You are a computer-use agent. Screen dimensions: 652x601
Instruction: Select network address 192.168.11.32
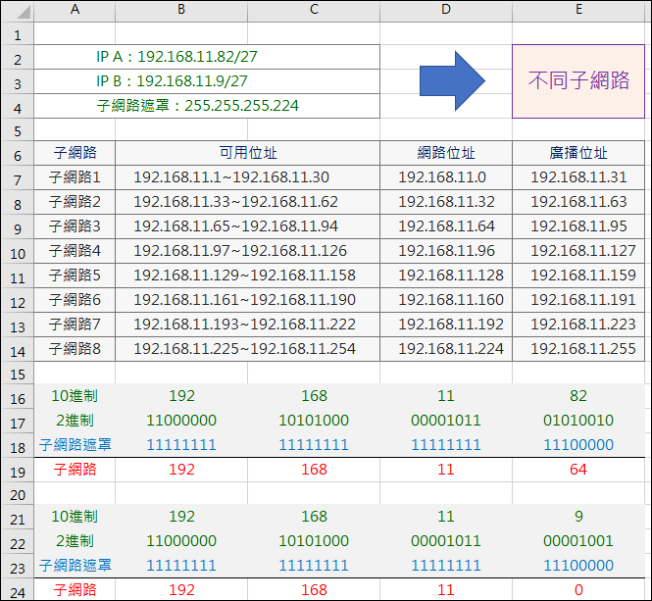tap(446, 202)
